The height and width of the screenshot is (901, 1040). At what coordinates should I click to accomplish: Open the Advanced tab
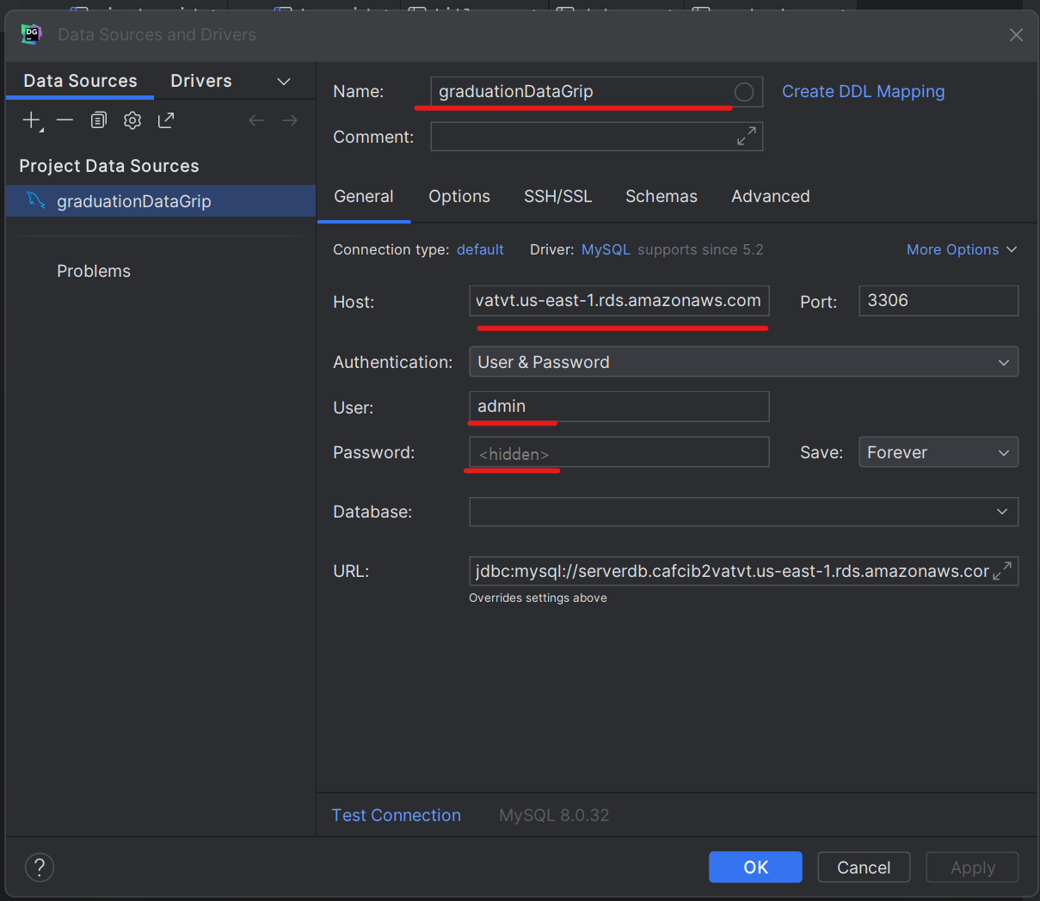[771, 196]
